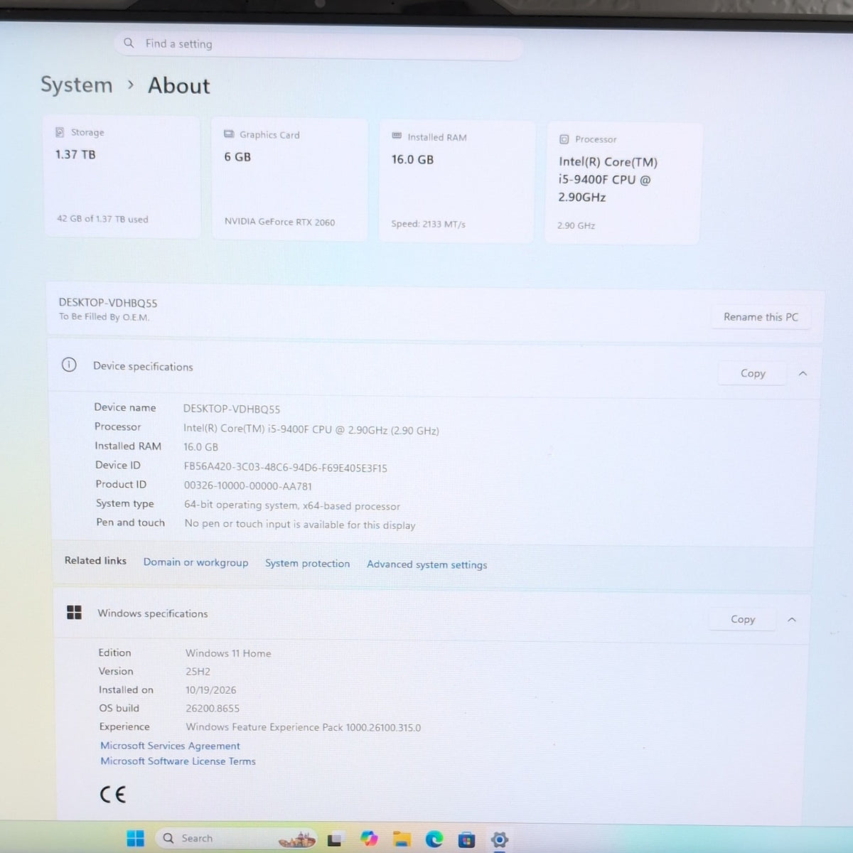Select the OS build 26200.8655 value
This screenshot has height=853, width=853.
click(x=213, y=709)
